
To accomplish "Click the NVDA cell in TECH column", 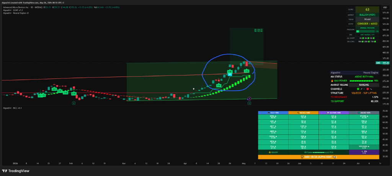I will [x=273, y=117].
